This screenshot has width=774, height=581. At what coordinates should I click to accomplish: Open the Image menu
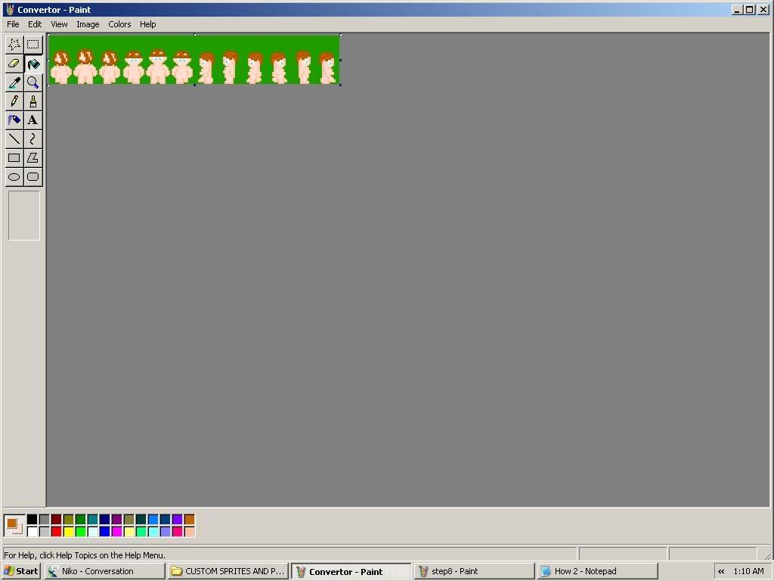tap(88, 24)
